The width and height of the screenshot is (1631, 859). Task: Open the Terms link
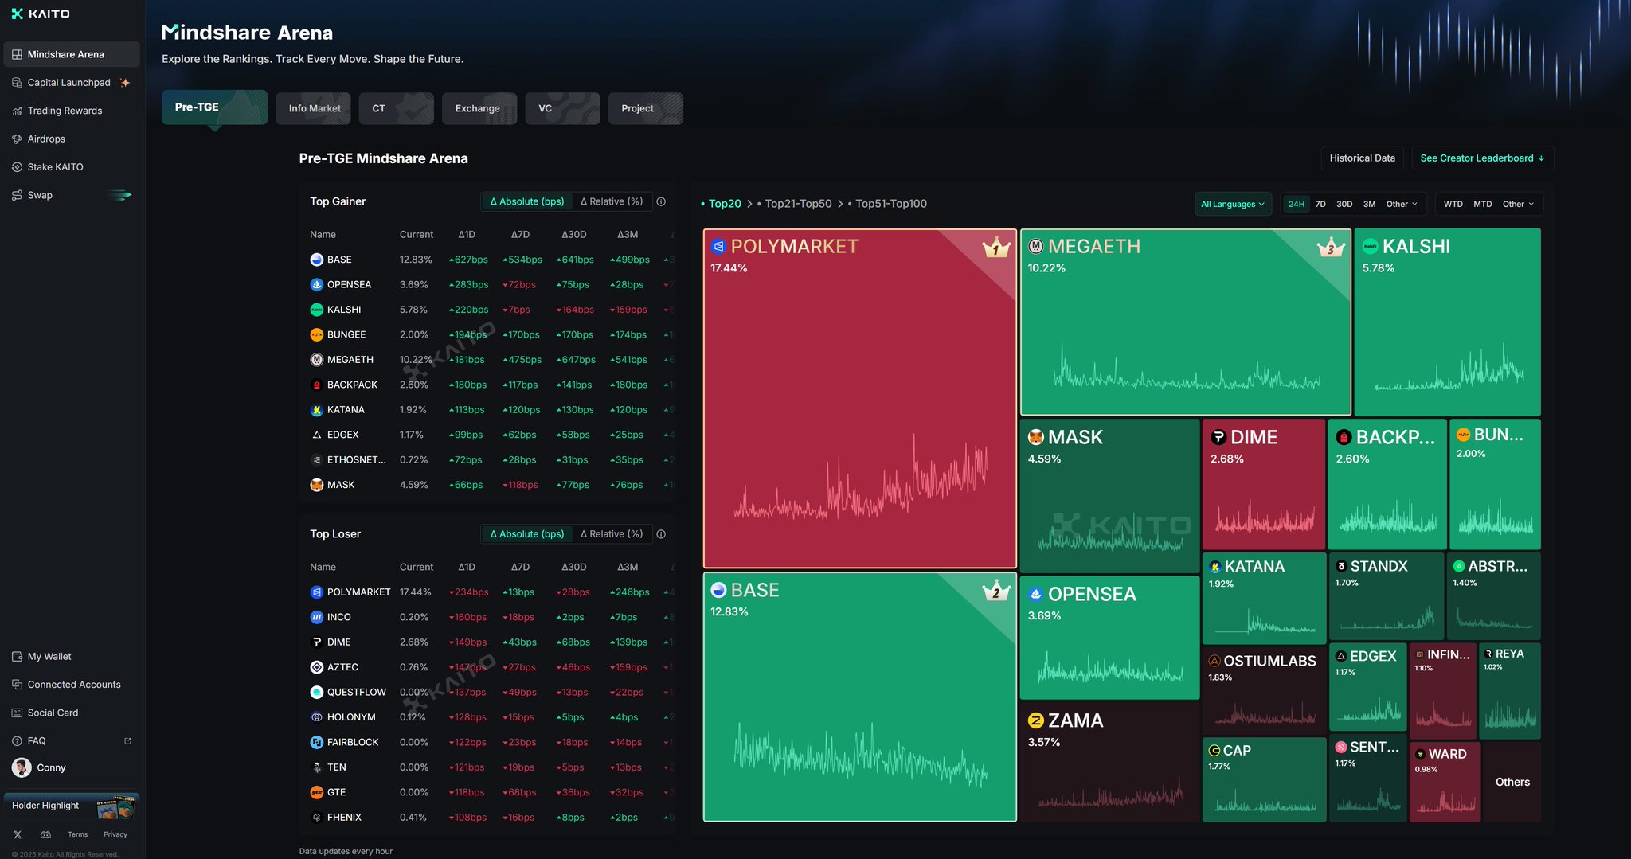(x=78, y=834)
